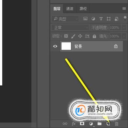Hide the 背景 layer eye icon
The image size is (128, 128).
coord(55,46)
